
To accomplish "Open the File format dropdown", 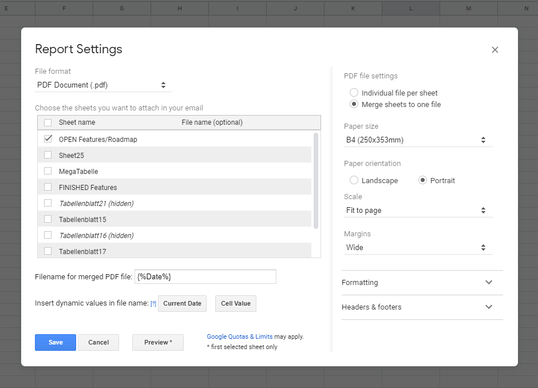I will pos(103,85).
